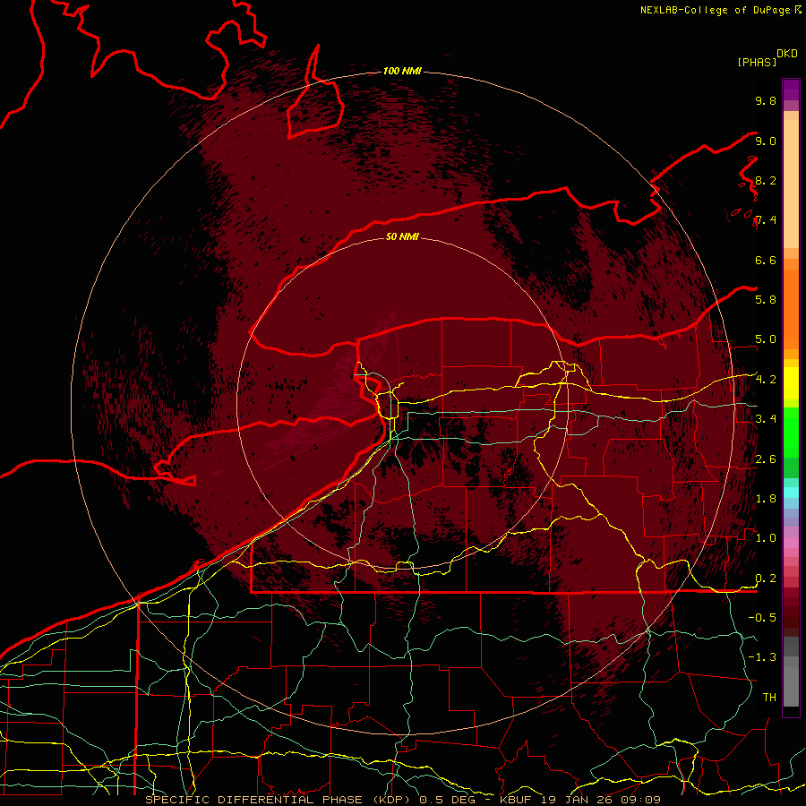This screenshot has height=806, width=806.
Task: Click the 1.8 scale value
Action: (766, 499)
